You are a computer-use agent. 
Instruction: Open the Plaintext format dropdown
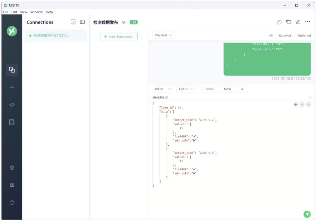pyautogui.click(x=164, y=35)
